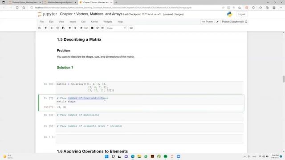285x160 pixels.
Task: Click the Jupyter logo
Action: 48,14
